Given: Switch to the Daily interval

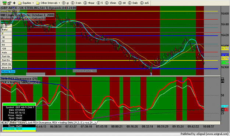Looking at the screenshot, I should [133, 3].
